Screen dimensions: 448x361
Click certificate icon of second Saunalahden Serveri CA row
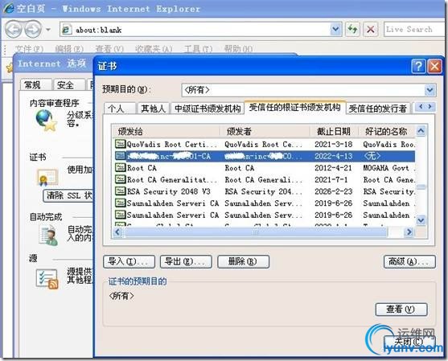coord(121,215)
